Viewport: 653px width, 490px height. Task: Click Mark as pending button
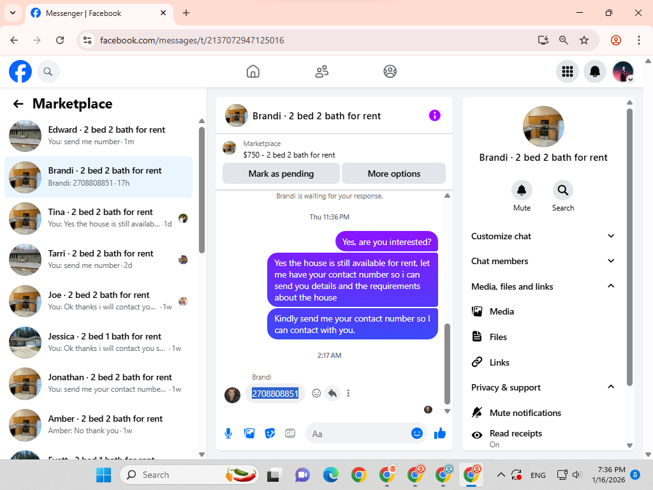(281, 174)
